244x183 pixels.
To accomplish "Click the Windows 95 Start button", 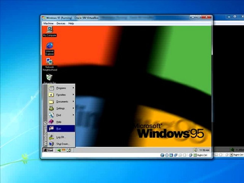I will (x=48, y=150).
